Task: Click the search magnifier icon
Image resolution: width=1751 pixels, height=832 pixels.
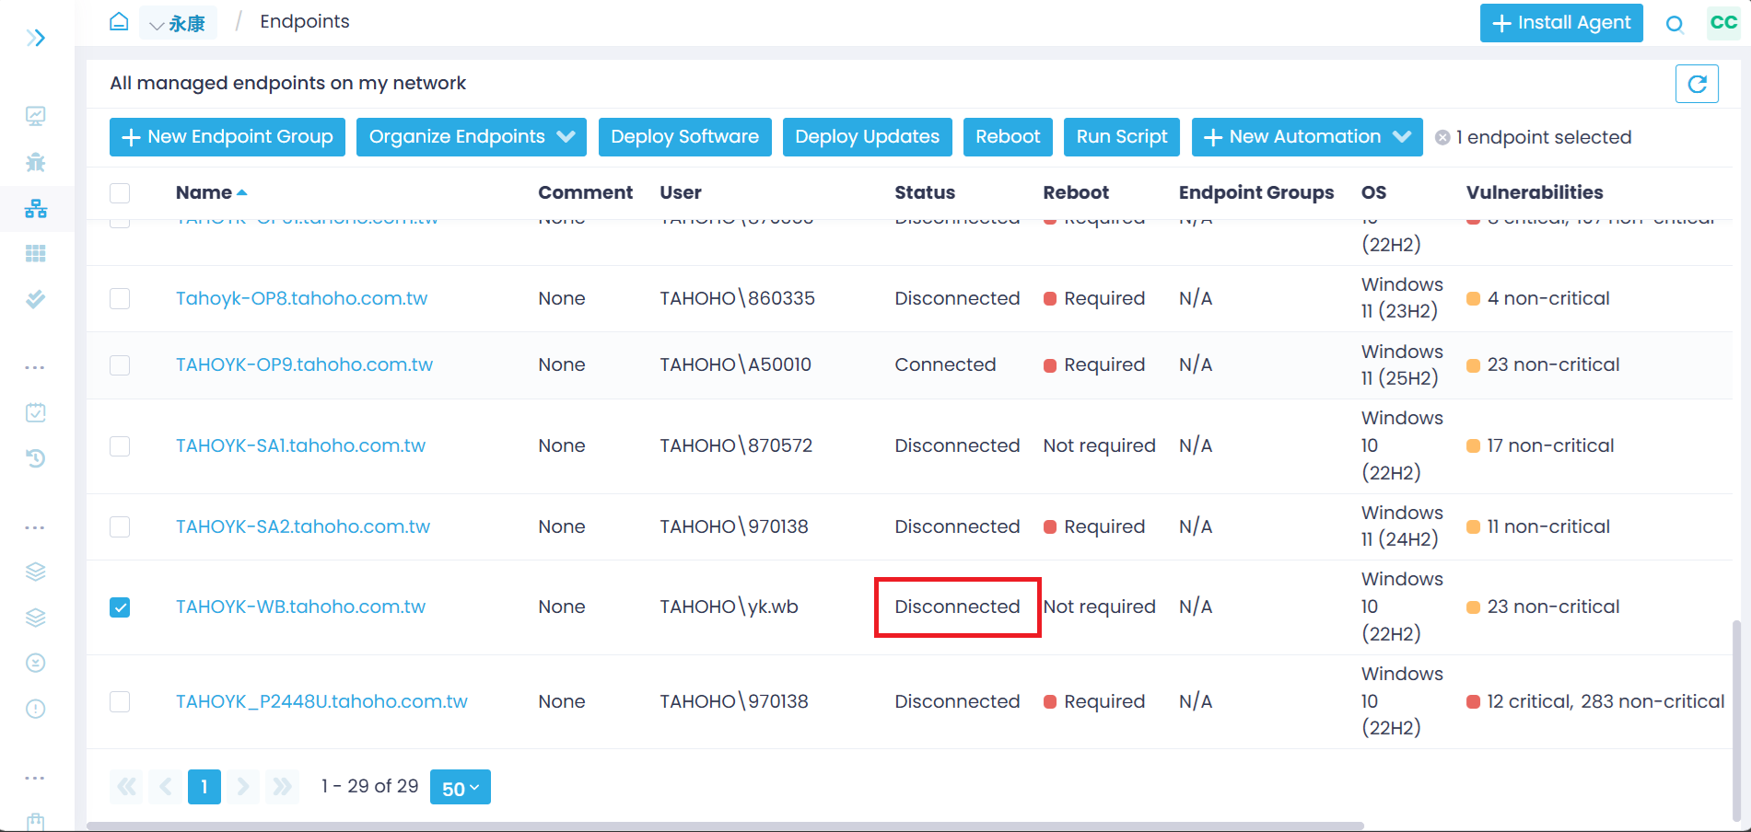Action: [x=1675, y=25]
